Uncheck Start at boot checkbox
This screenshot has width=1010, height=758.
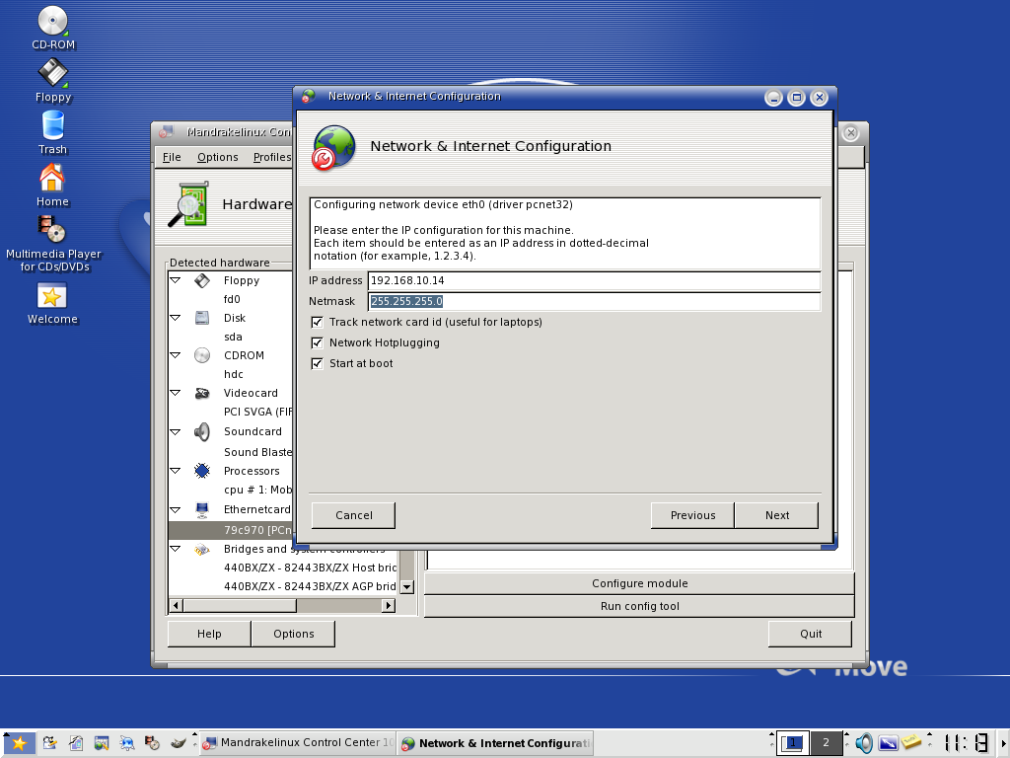(x=317, y=363)
